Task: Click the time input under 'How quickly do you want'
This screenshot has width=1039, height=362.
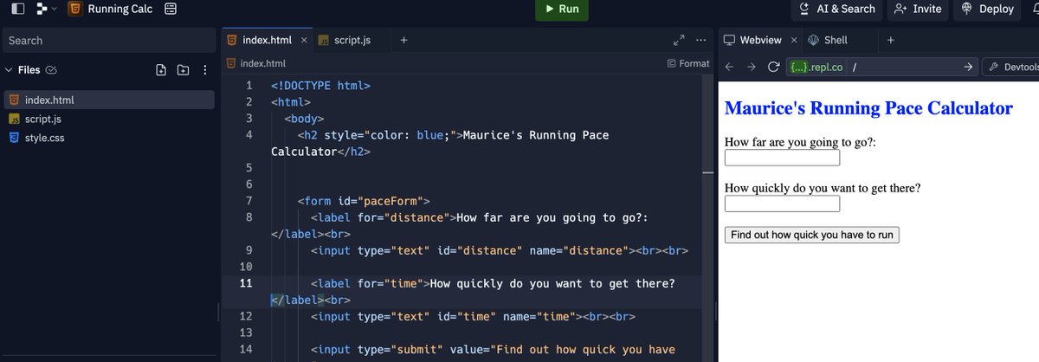Action: pyautogui.click(x=782, y=204)
